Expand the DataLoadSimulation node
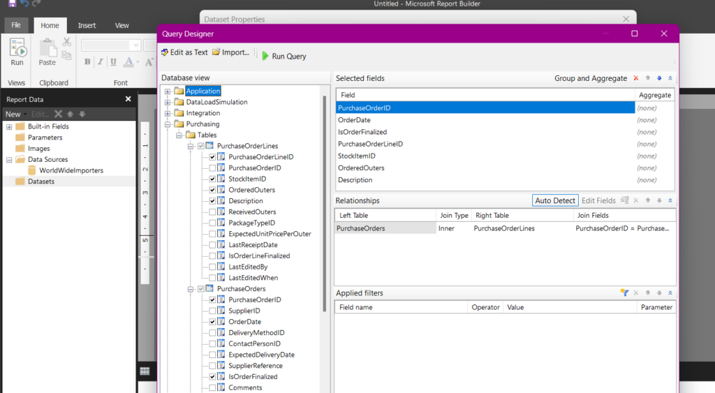Screen dimensions: 715x393 (168, 102)
